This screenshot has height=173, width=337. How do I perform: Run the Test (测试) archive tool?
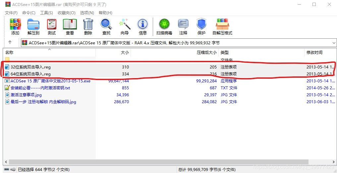[x=52, y=27]
